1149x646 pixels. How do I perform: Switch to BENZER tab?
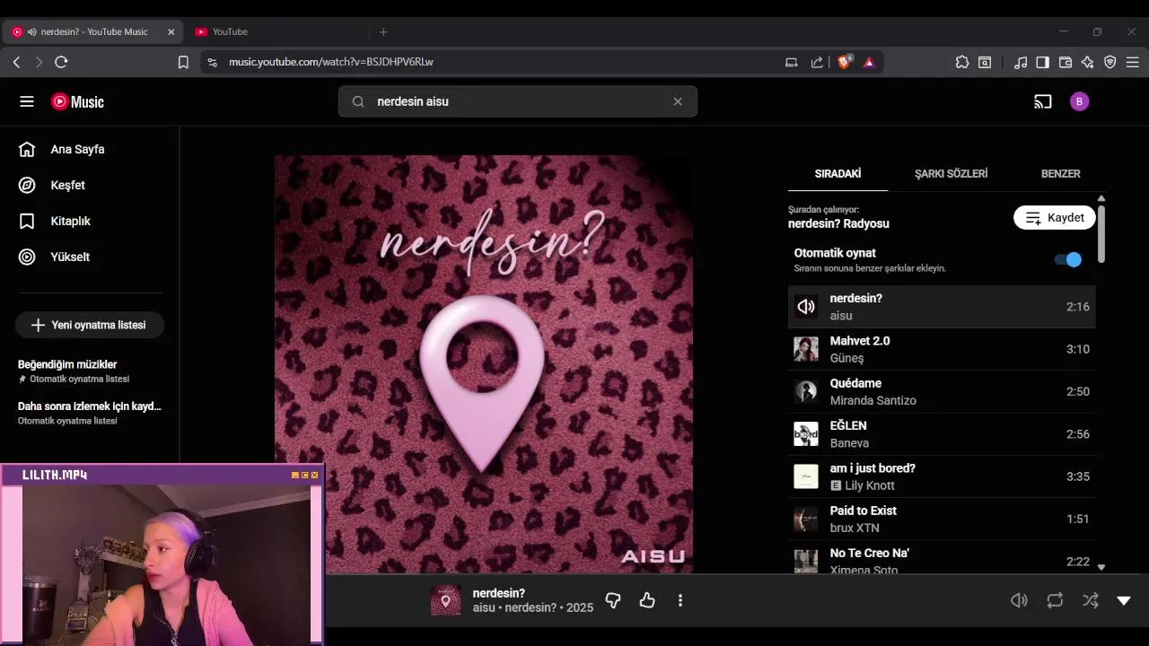click(x=1060, y=173)
